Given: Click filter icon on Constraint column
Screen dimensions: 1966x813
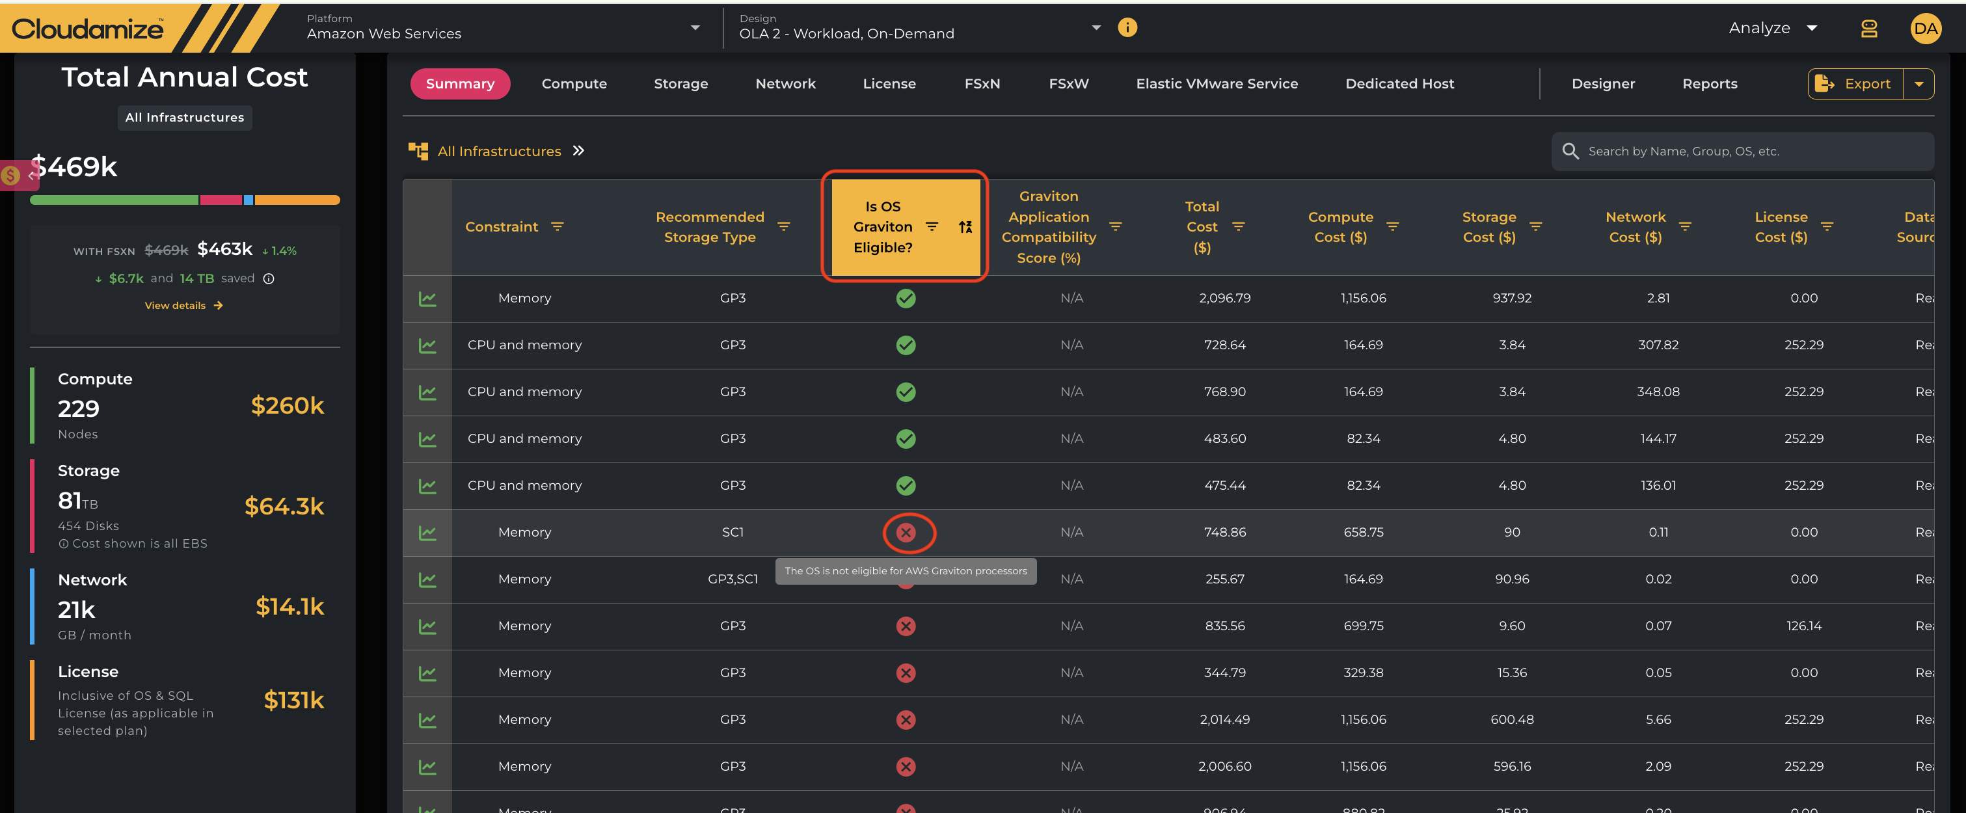Looking at the screenshot, I should click(557, 226).
